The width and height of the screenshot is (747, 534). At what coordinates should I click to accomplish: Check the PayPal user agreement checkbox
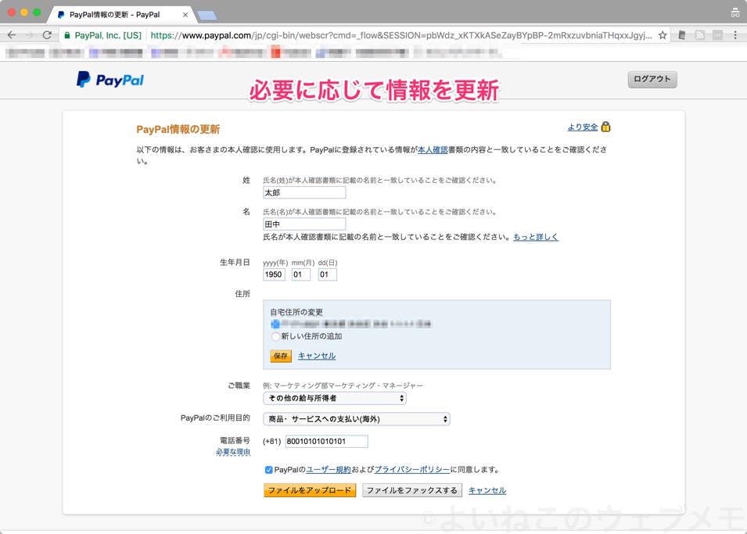(x=268, y=469)
